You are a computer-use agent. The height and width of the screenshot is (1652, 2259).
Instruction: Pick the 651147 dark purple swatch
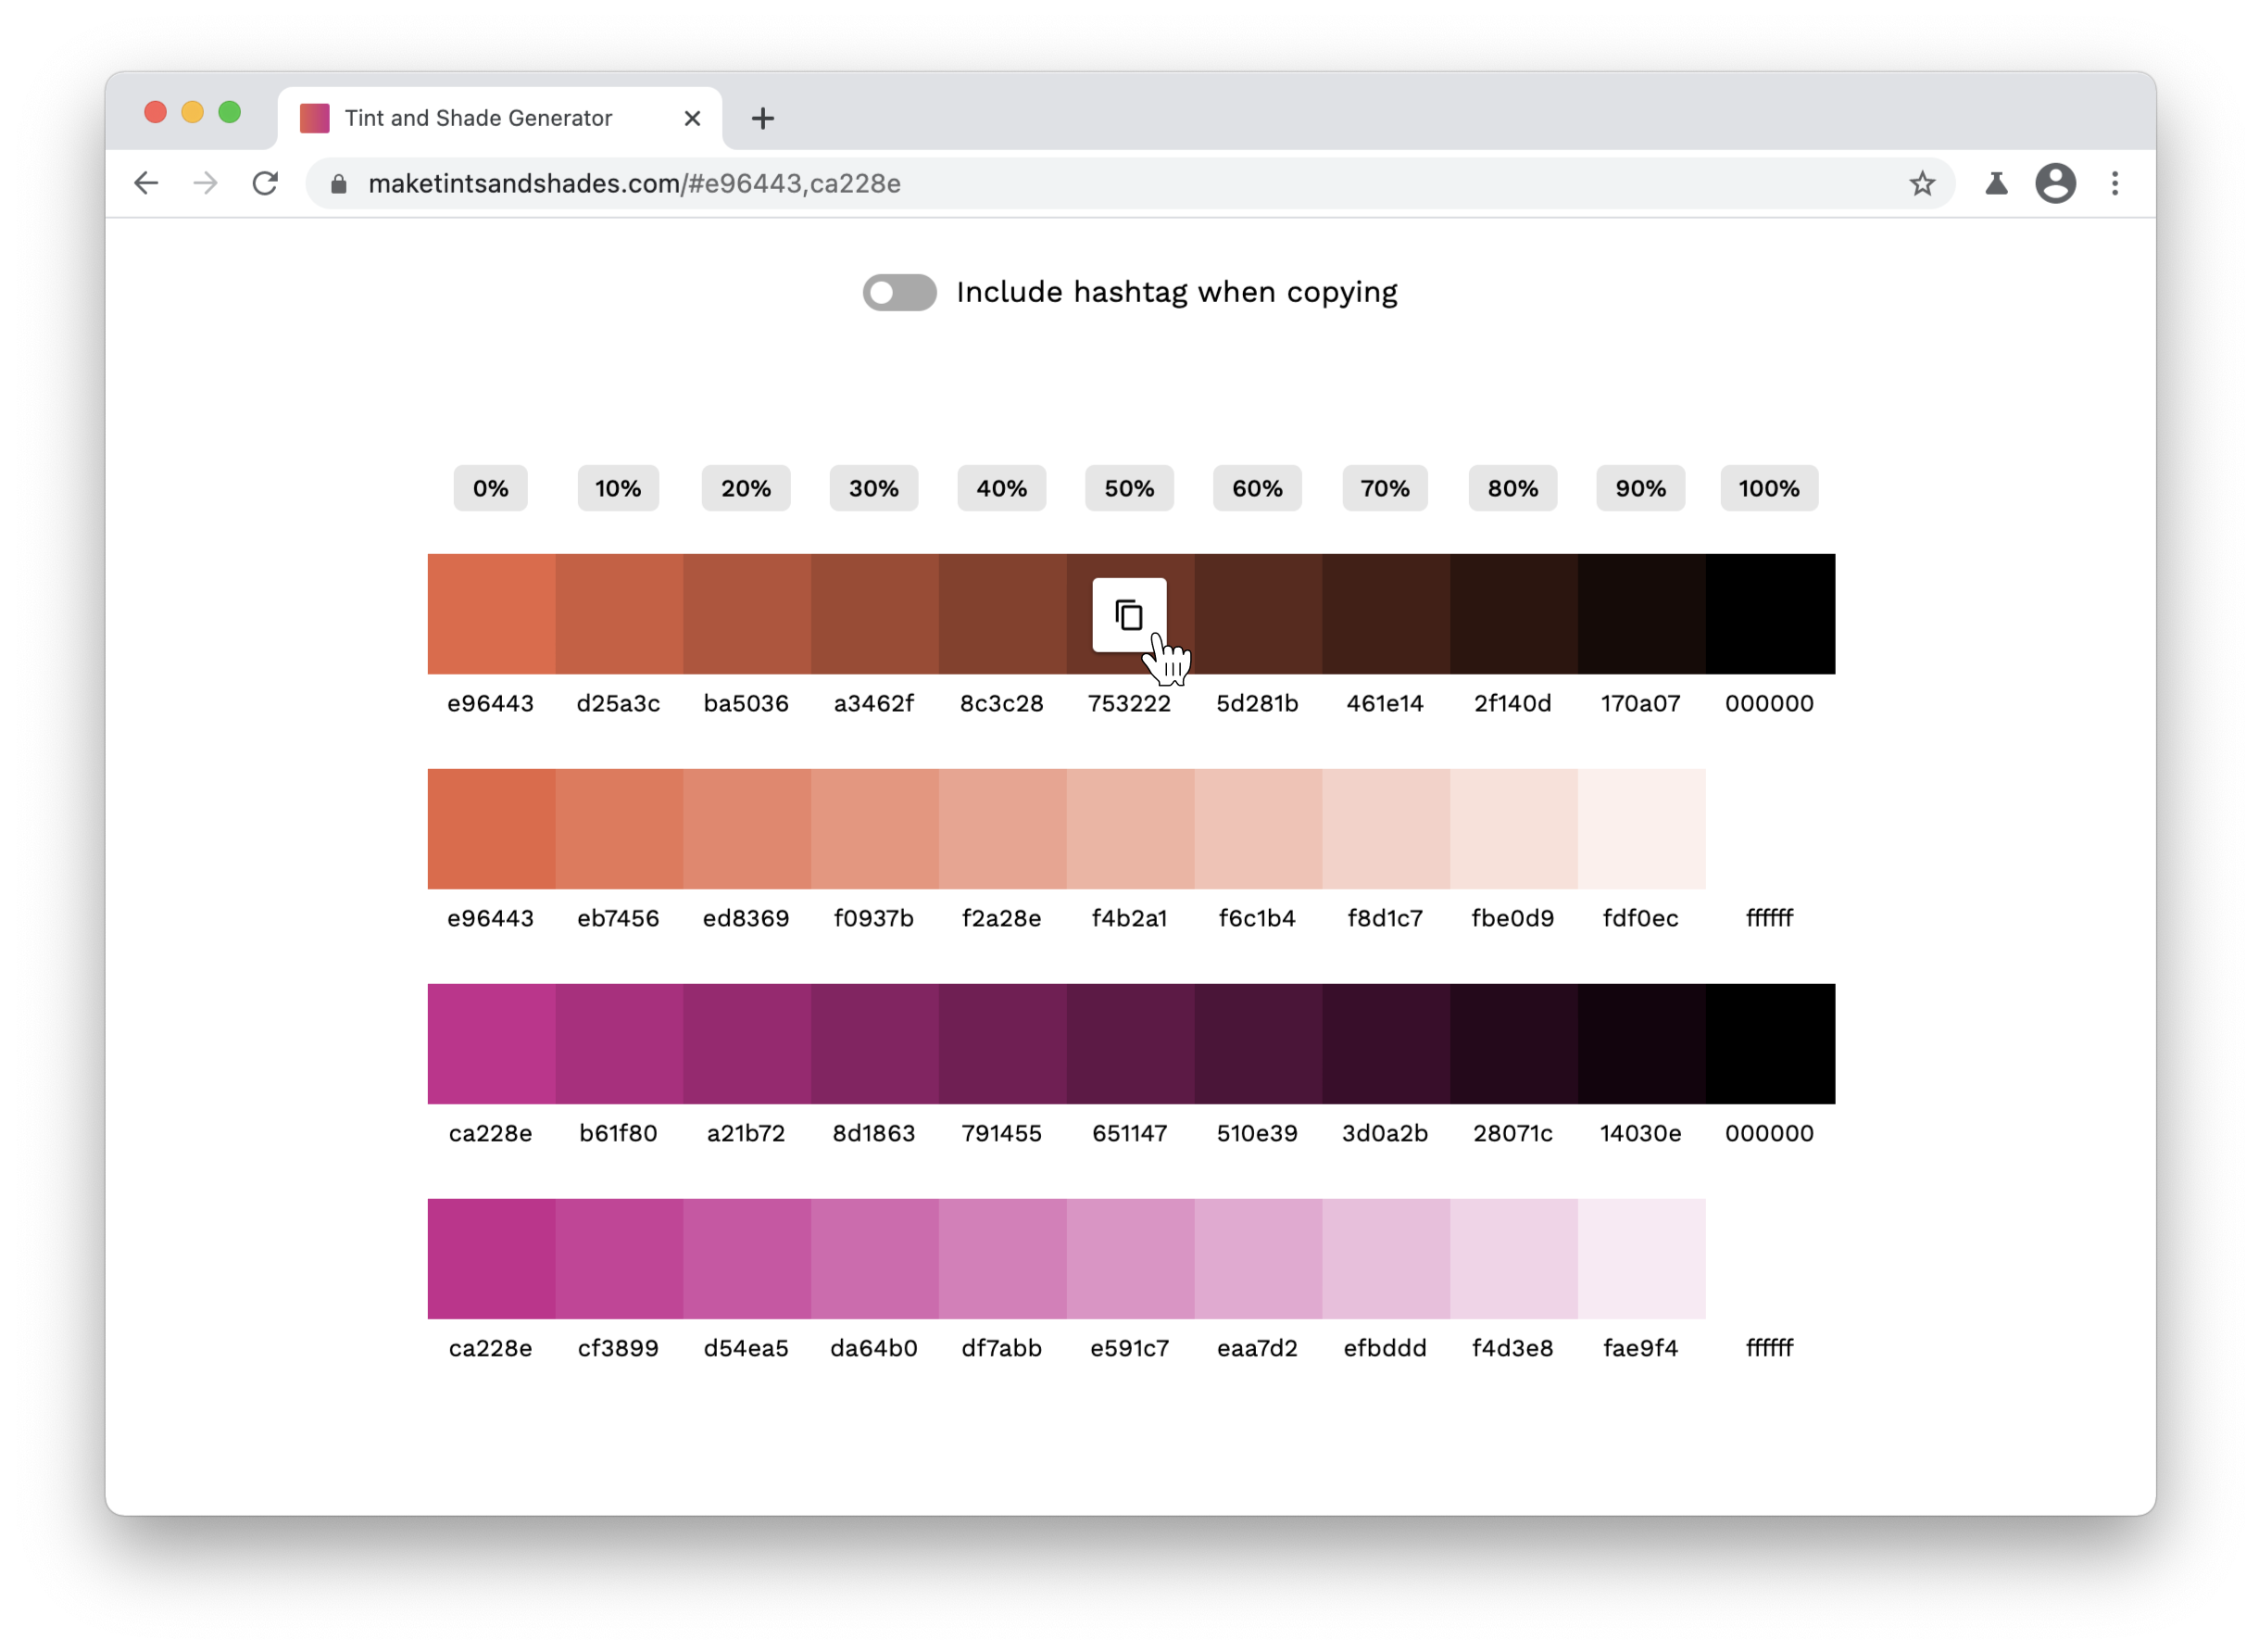tap(1130, 1044)
